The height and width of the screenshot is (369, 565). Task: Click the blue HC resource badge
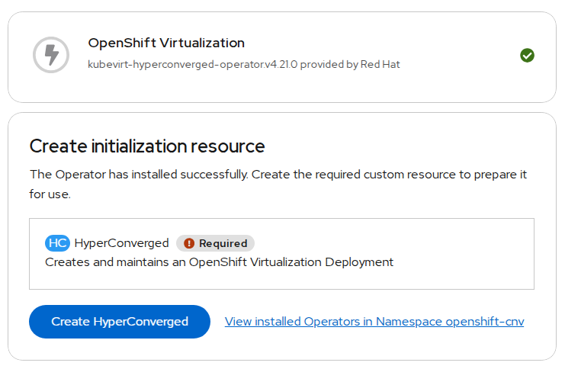click(57, 243)
